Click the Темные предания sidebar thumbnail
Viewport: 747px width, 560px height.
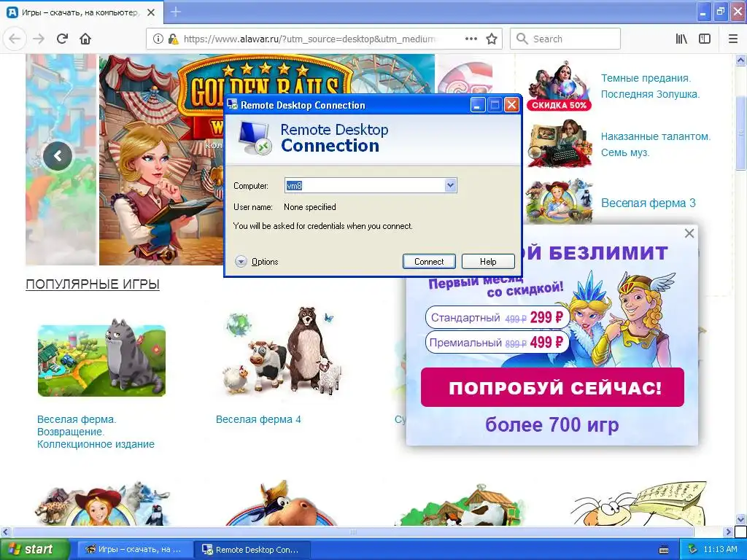tap(559, 86)
